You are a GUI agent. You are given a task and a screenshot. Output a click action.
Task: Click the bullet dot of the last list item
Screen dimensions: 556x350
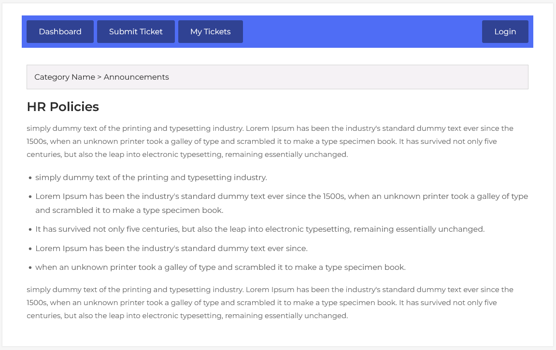tap(30, 268)
